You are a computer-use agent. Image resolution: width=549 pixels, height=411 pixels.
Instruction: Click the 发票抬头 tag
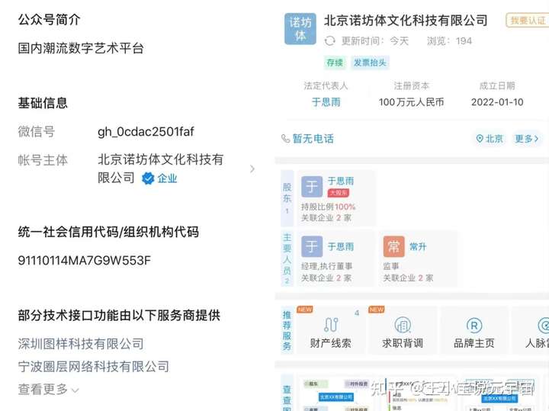tap(370, 63)
